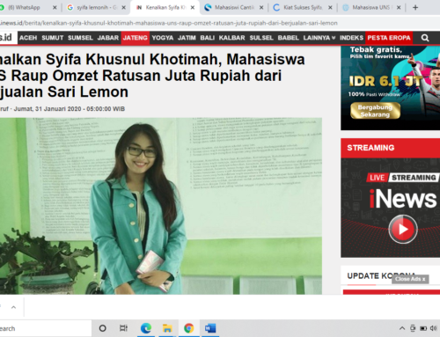Open the JATIM news section
Viewport: 440px width, 337px height.
pos(187,38)
